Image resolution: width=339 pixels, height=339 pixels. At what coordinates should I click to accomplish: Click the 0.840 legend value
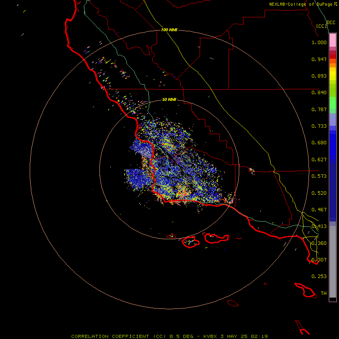pyautogui.click(x=319, y=93)
